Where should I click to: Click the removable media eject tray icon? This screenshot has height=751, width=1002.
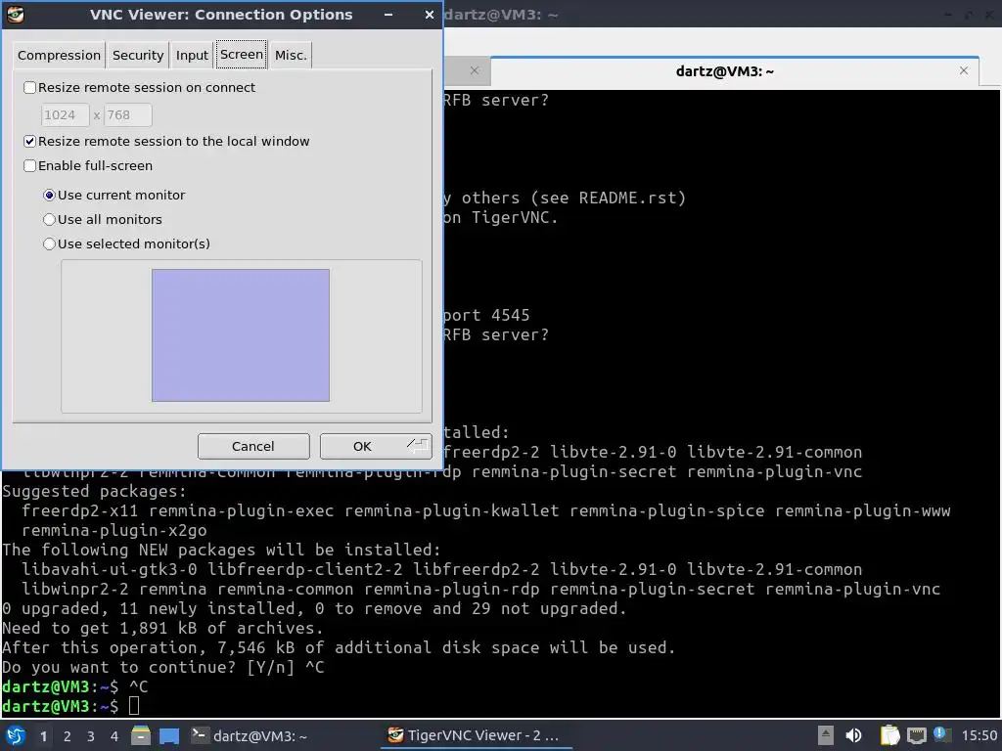pyautogui.click(x=826, y=735)
